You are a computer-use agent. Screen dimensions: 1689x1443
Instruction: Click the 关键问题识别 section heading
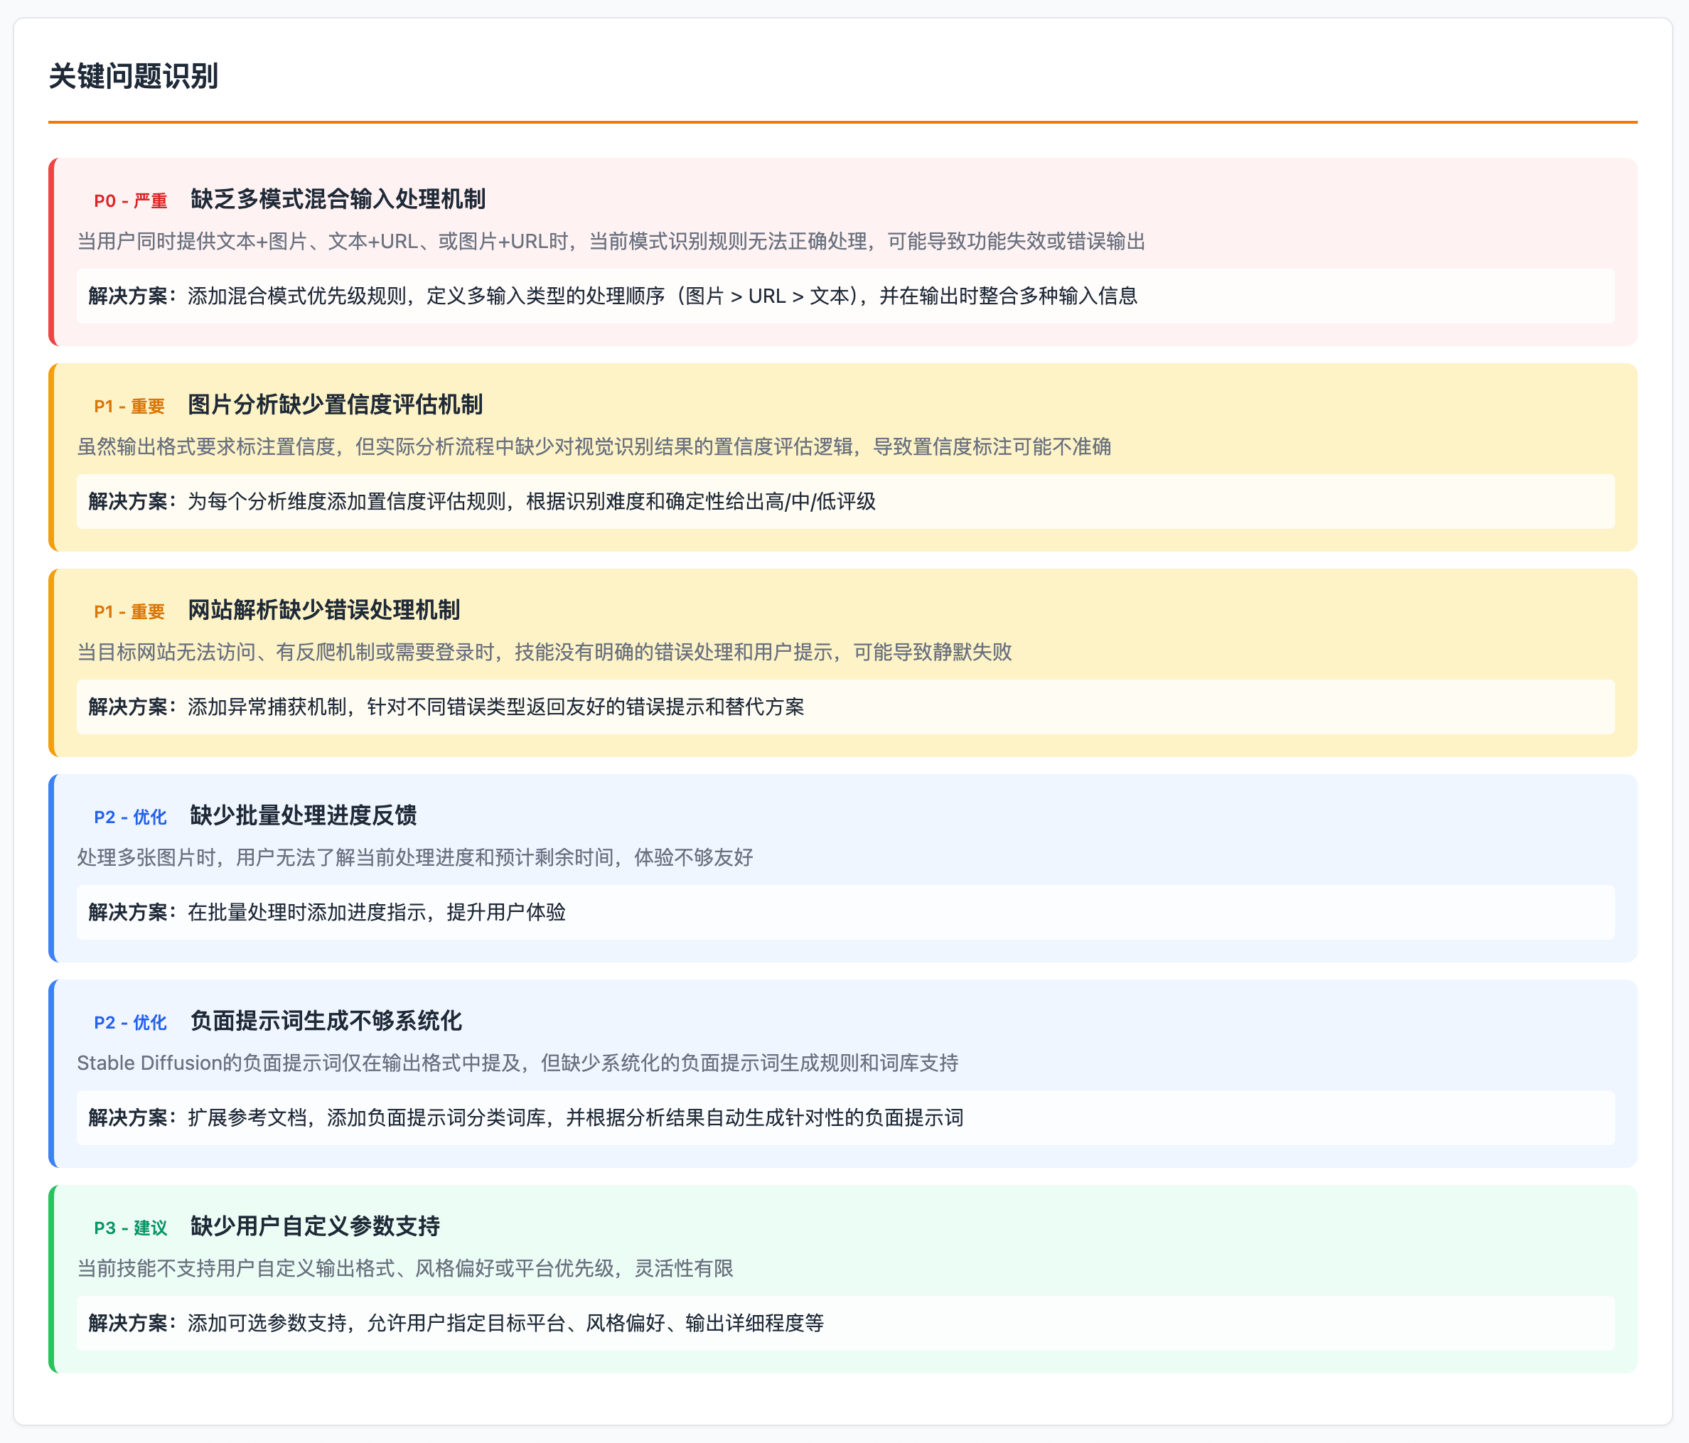(133, 76)
